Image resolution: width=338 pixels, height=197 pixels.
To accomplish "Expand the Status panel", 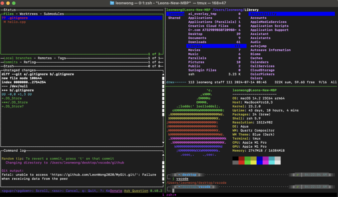I will click(9, 9).
